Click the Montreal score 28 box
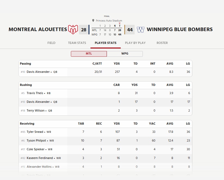224x180 pixels. [x=84, y=30]
